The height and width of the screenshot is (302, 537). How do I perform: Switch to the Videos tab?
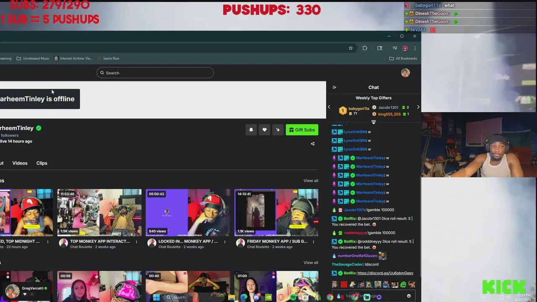coord(20,163)
